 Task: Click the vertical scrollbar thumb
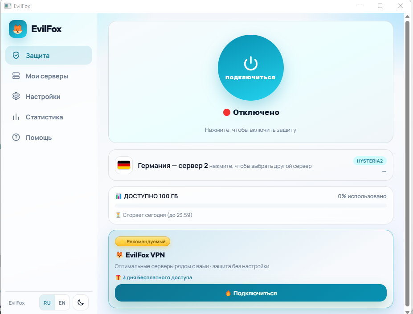click(x=407, y=163)
